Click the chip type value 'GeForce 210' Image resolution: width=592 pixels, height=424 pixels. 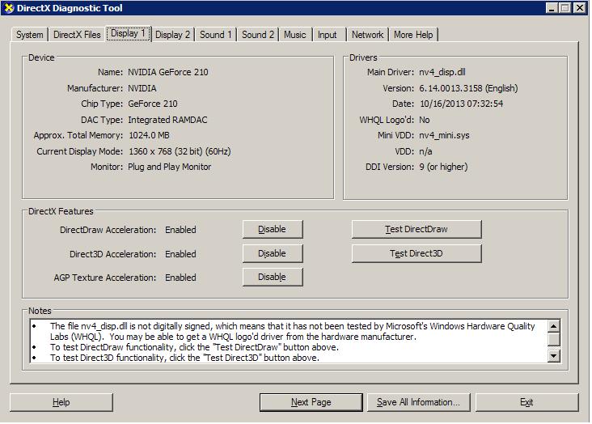(153, 104)
